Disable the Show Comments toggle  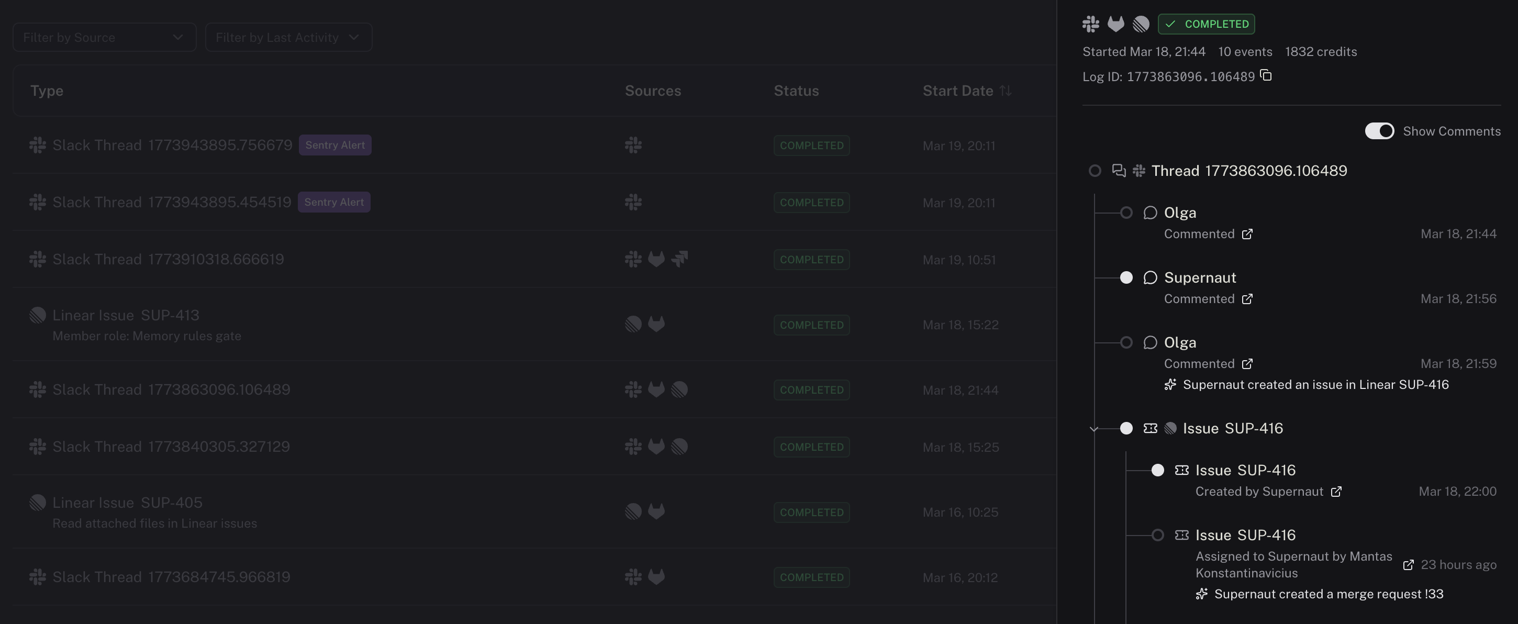coord(1379,131)
